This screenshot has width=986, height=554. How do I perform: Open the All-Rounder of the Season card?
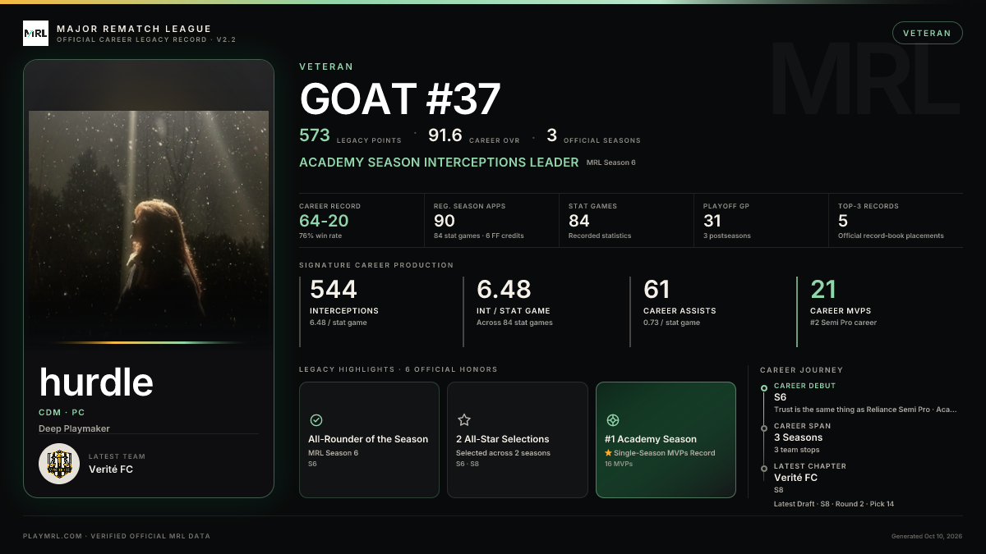click(369, 440)
